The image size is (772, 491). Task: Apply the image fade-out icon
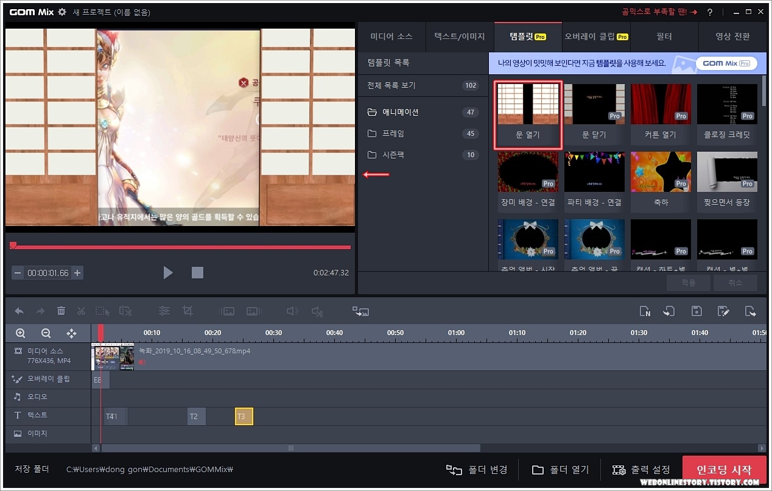click(253, 311)
